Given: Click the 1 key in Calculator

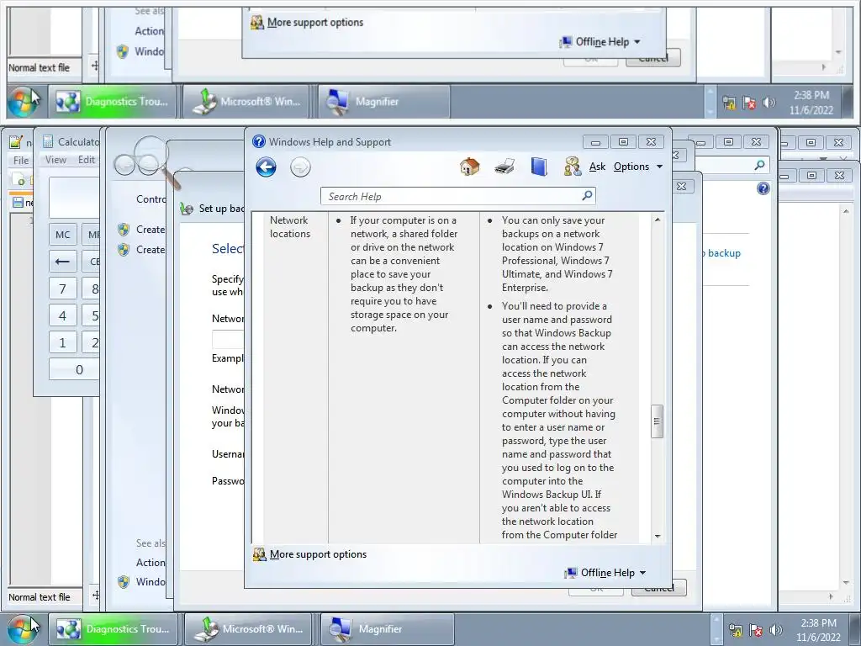Looking at the screenshot, I should click(62, 342).
